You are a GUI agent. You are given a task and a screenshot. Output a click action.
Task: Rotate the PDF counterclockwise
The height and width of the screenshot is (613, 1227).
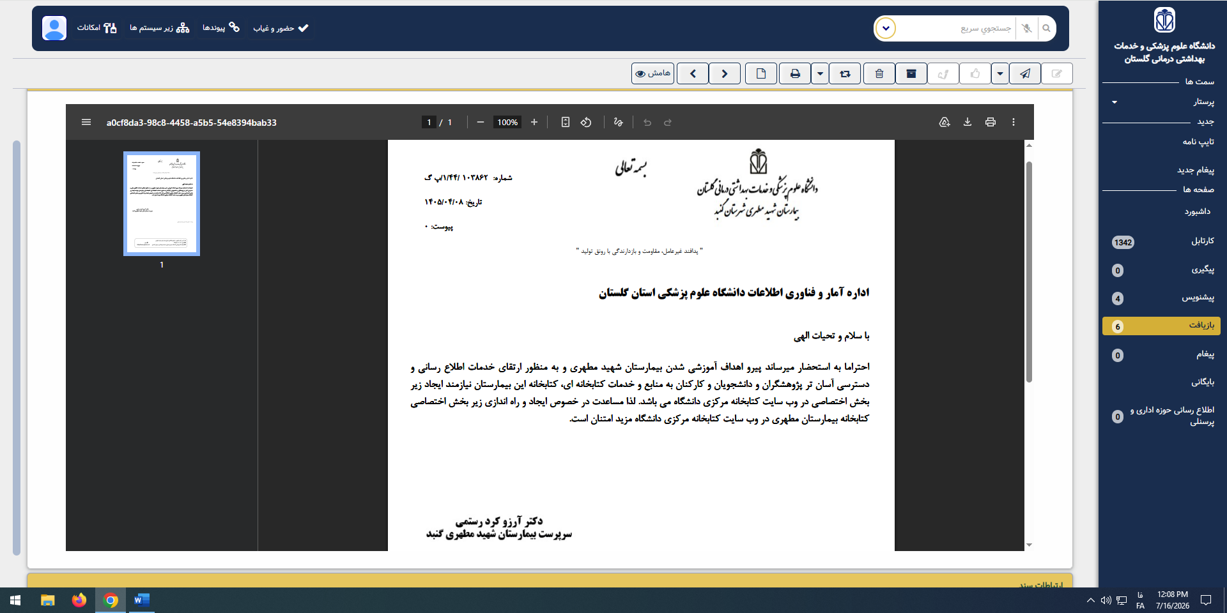586,122
